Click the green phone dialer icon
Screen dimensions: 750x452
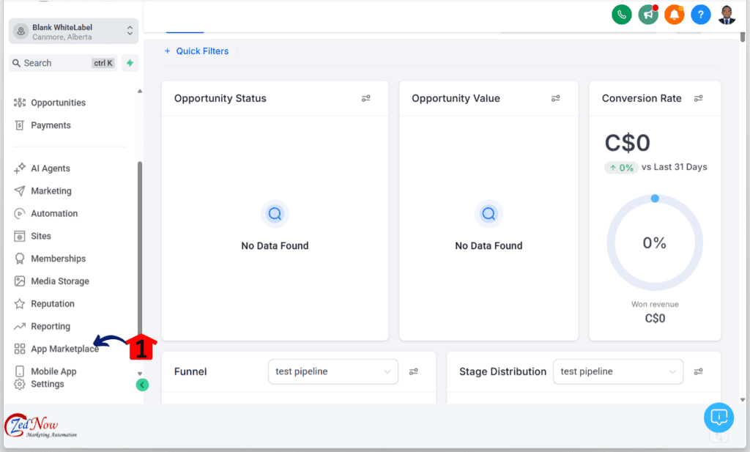click(622, 14)
